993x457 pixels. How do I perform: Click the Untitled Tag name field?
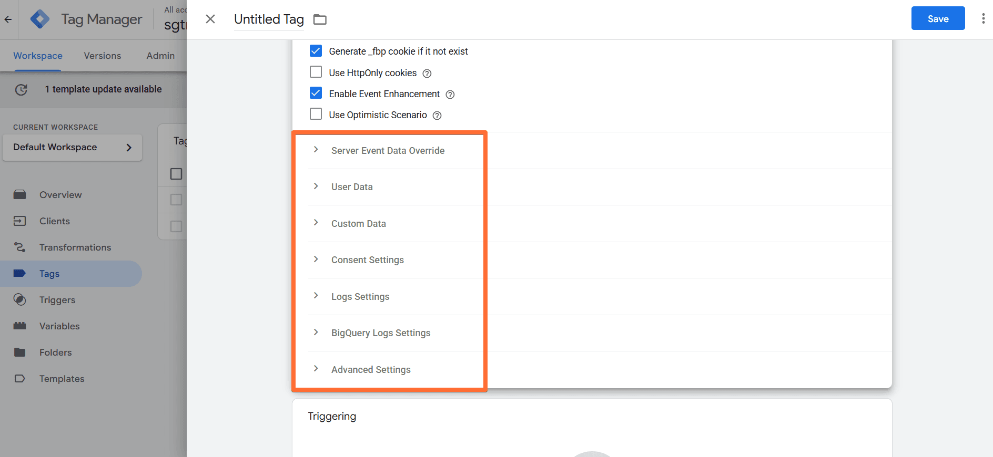click(269, 19)
